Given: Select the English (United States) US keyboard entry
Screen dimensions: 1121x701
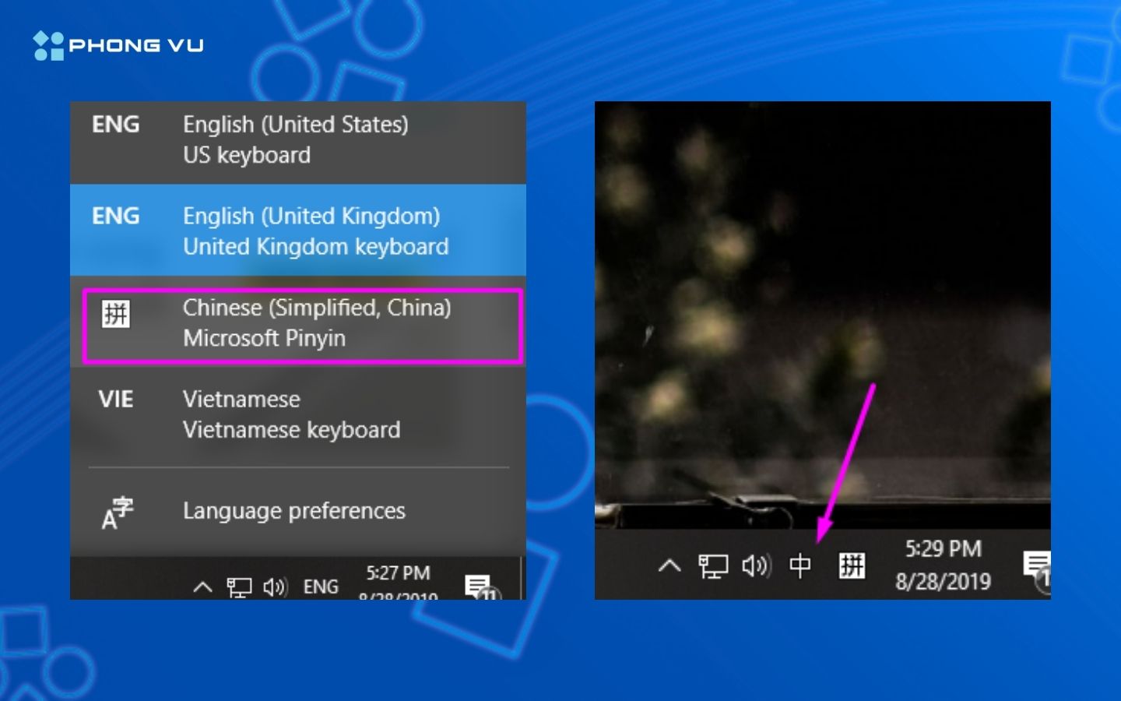Looking at the screenshot, I should 296,139.
